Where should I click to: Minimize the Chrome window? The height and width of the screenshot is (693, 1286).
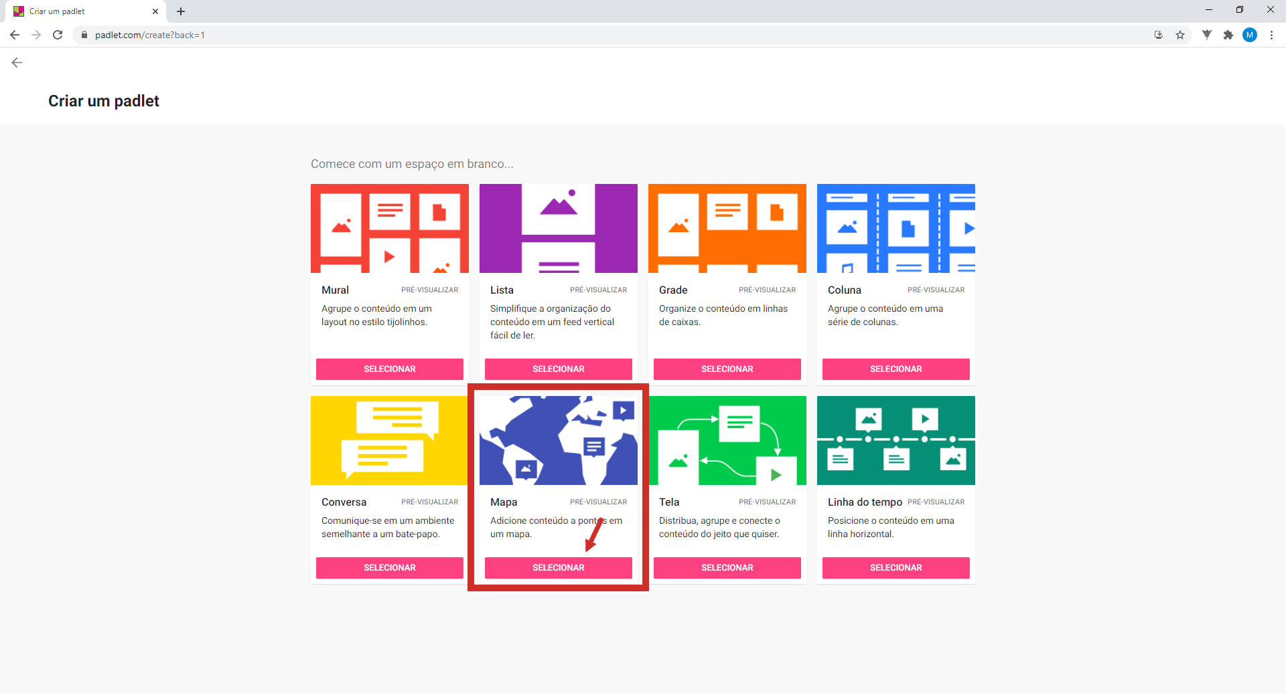coord(1209,9)
